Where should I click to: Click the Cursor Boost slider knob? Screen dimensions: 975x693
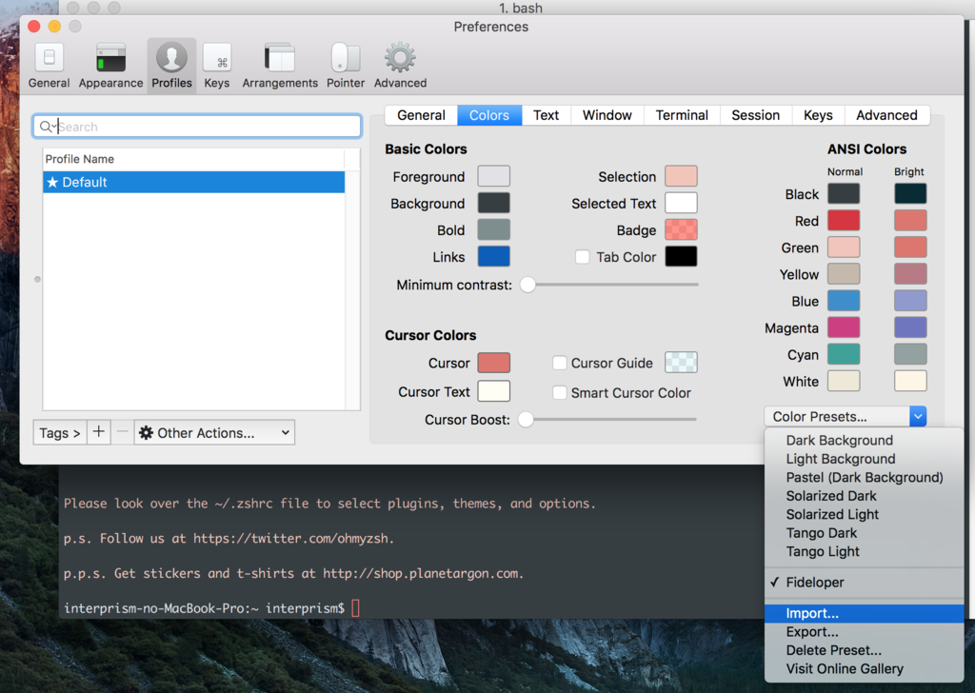[x=526, y=420]
